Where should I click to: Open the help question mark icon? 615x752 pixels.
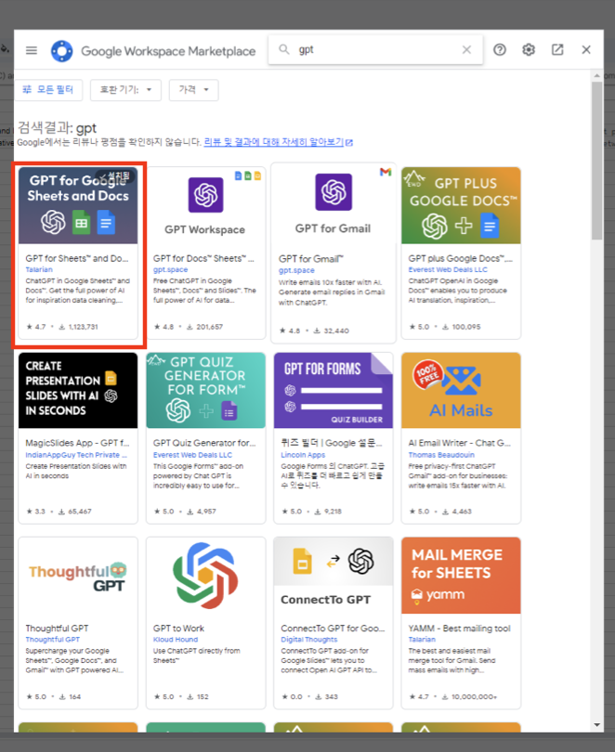point(500,49)
